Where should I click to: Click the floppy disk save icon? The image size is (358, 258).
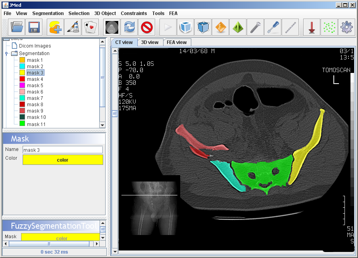tap(34, 27)
